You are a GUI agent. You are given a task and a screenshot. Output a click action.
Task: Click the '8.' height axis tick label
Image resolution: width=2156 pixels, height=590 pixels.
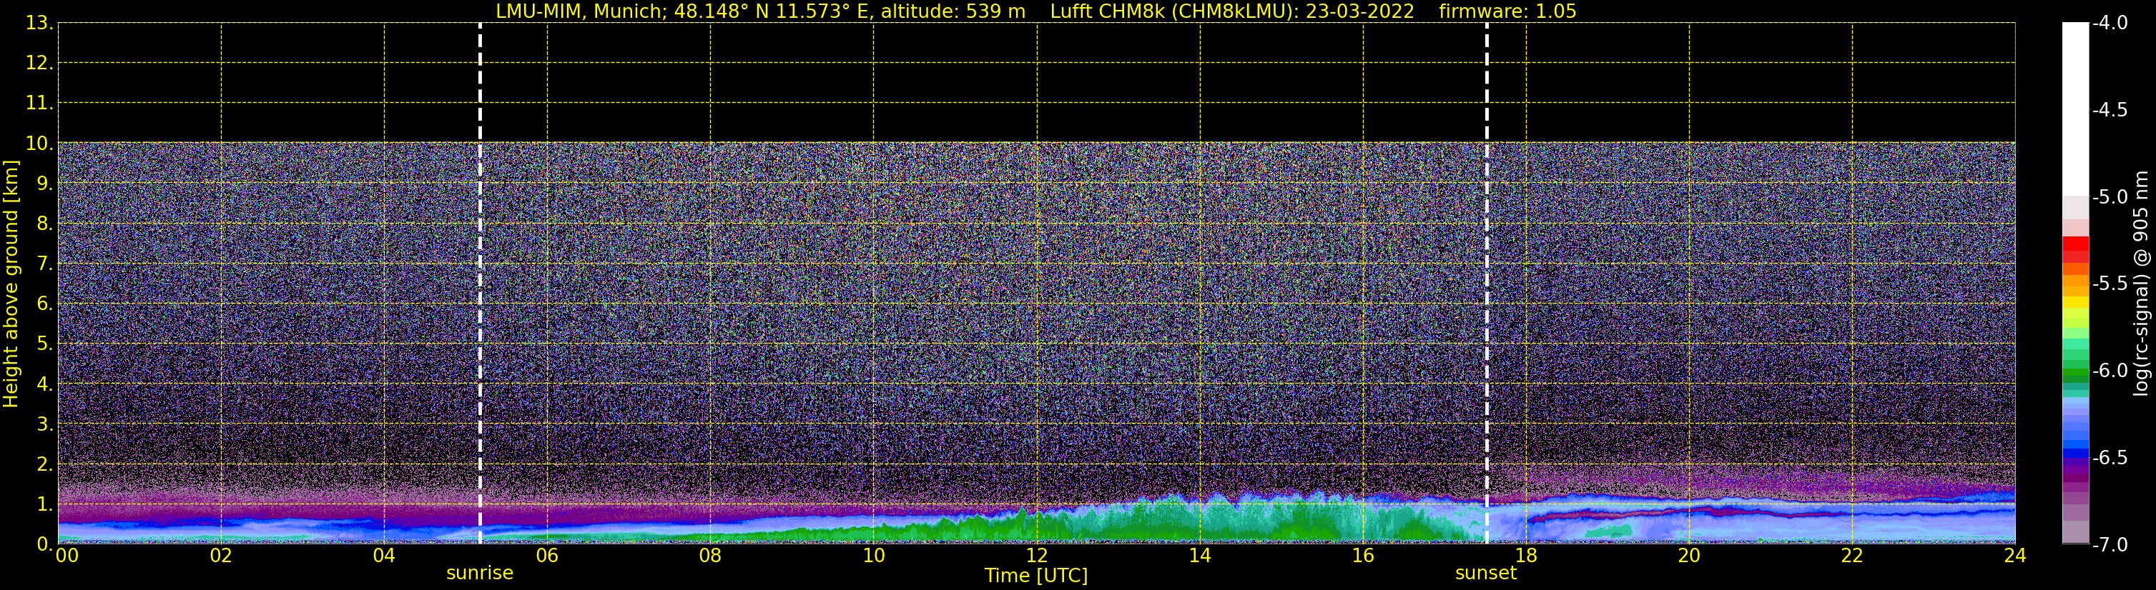pyautogui.click(x=44, y=224)
